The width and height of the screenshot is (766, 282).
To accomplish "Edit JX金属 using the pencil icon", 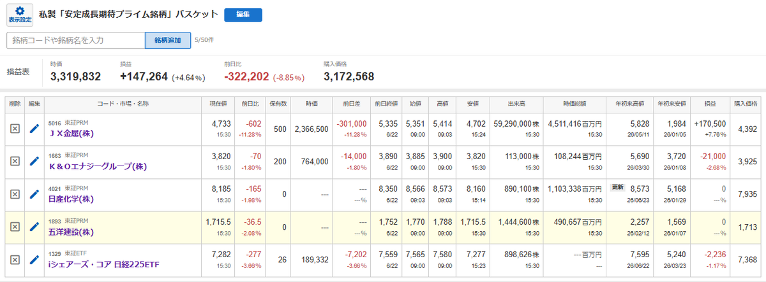I will (x=34, y=129).
